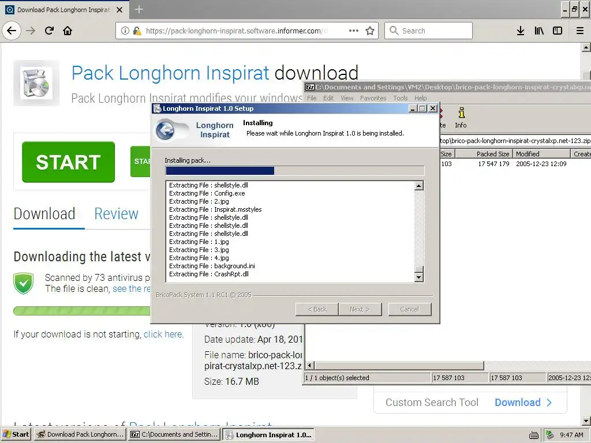Open the 'see the re...' antivirus report link
Viewport: 591px width, 443px height.
click(x=131, y=288)
